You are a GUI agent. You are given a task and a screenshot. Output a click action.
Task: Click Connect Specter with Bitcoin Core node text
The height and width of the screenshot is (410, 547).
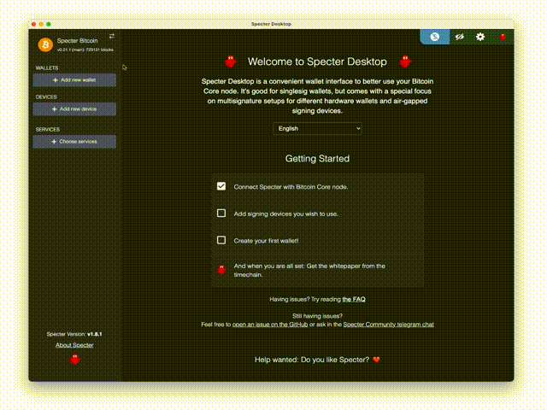pos(291,187)
